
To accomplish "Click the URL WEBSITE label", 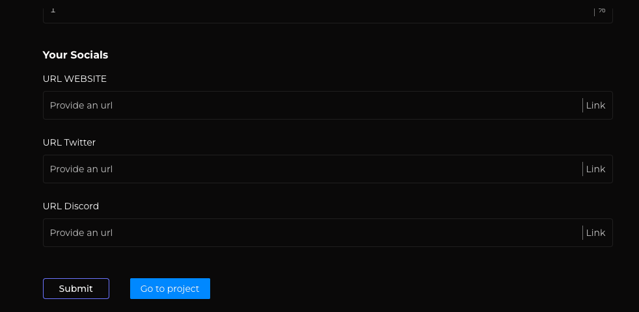I will pos(75,79).
